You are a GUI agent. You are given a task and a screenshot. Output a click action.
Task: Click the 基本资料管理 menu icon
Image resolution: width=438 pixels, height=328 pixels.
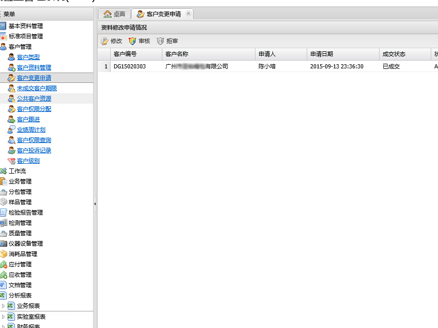tap(3, 26)
